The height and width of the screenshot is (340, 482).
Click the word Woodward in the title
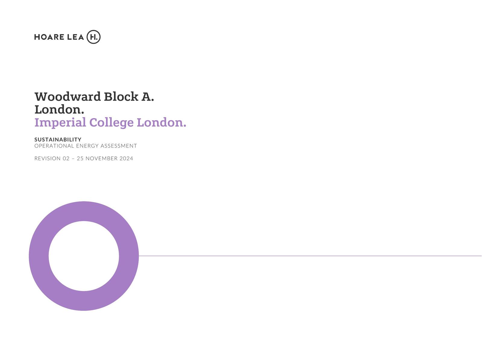[67, 97]
